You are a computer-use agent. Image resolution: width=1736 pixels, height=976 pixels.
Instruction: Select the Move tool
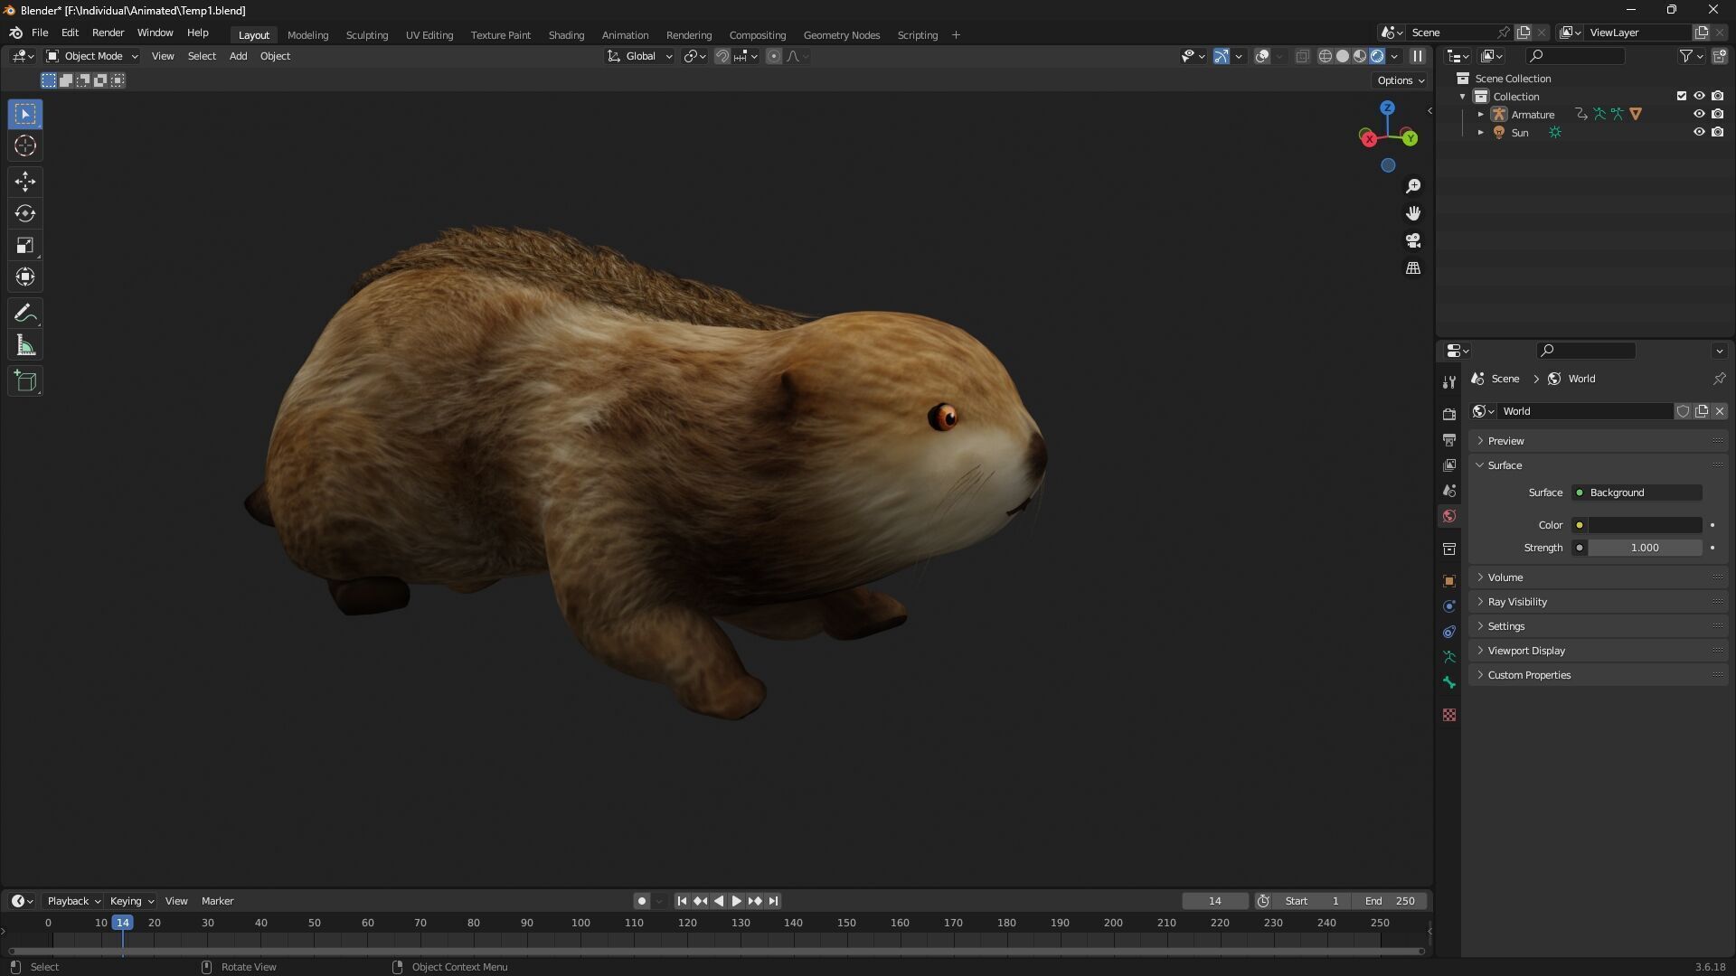[25, 182]
